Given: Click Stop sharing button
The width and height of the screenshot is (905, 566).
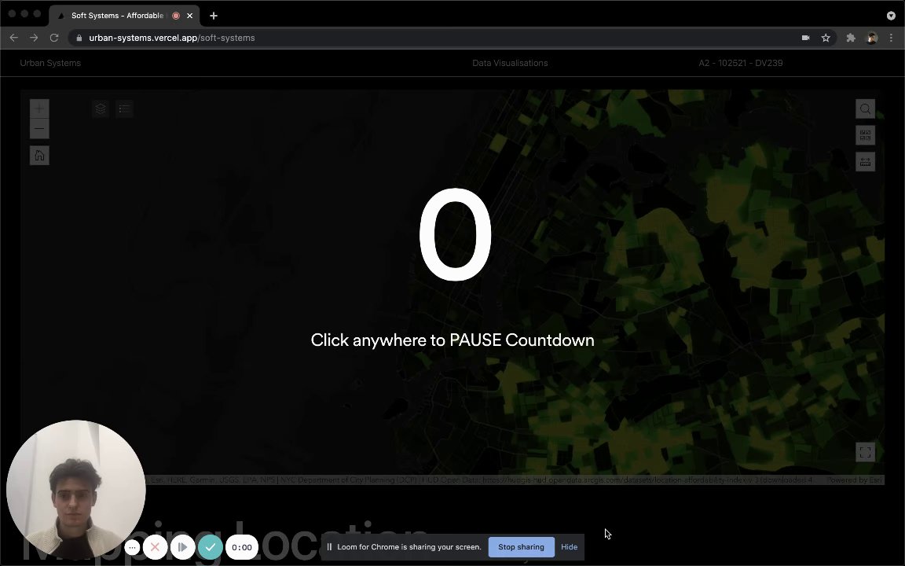Looking at the screenshot, I should [x=521, y=547].
